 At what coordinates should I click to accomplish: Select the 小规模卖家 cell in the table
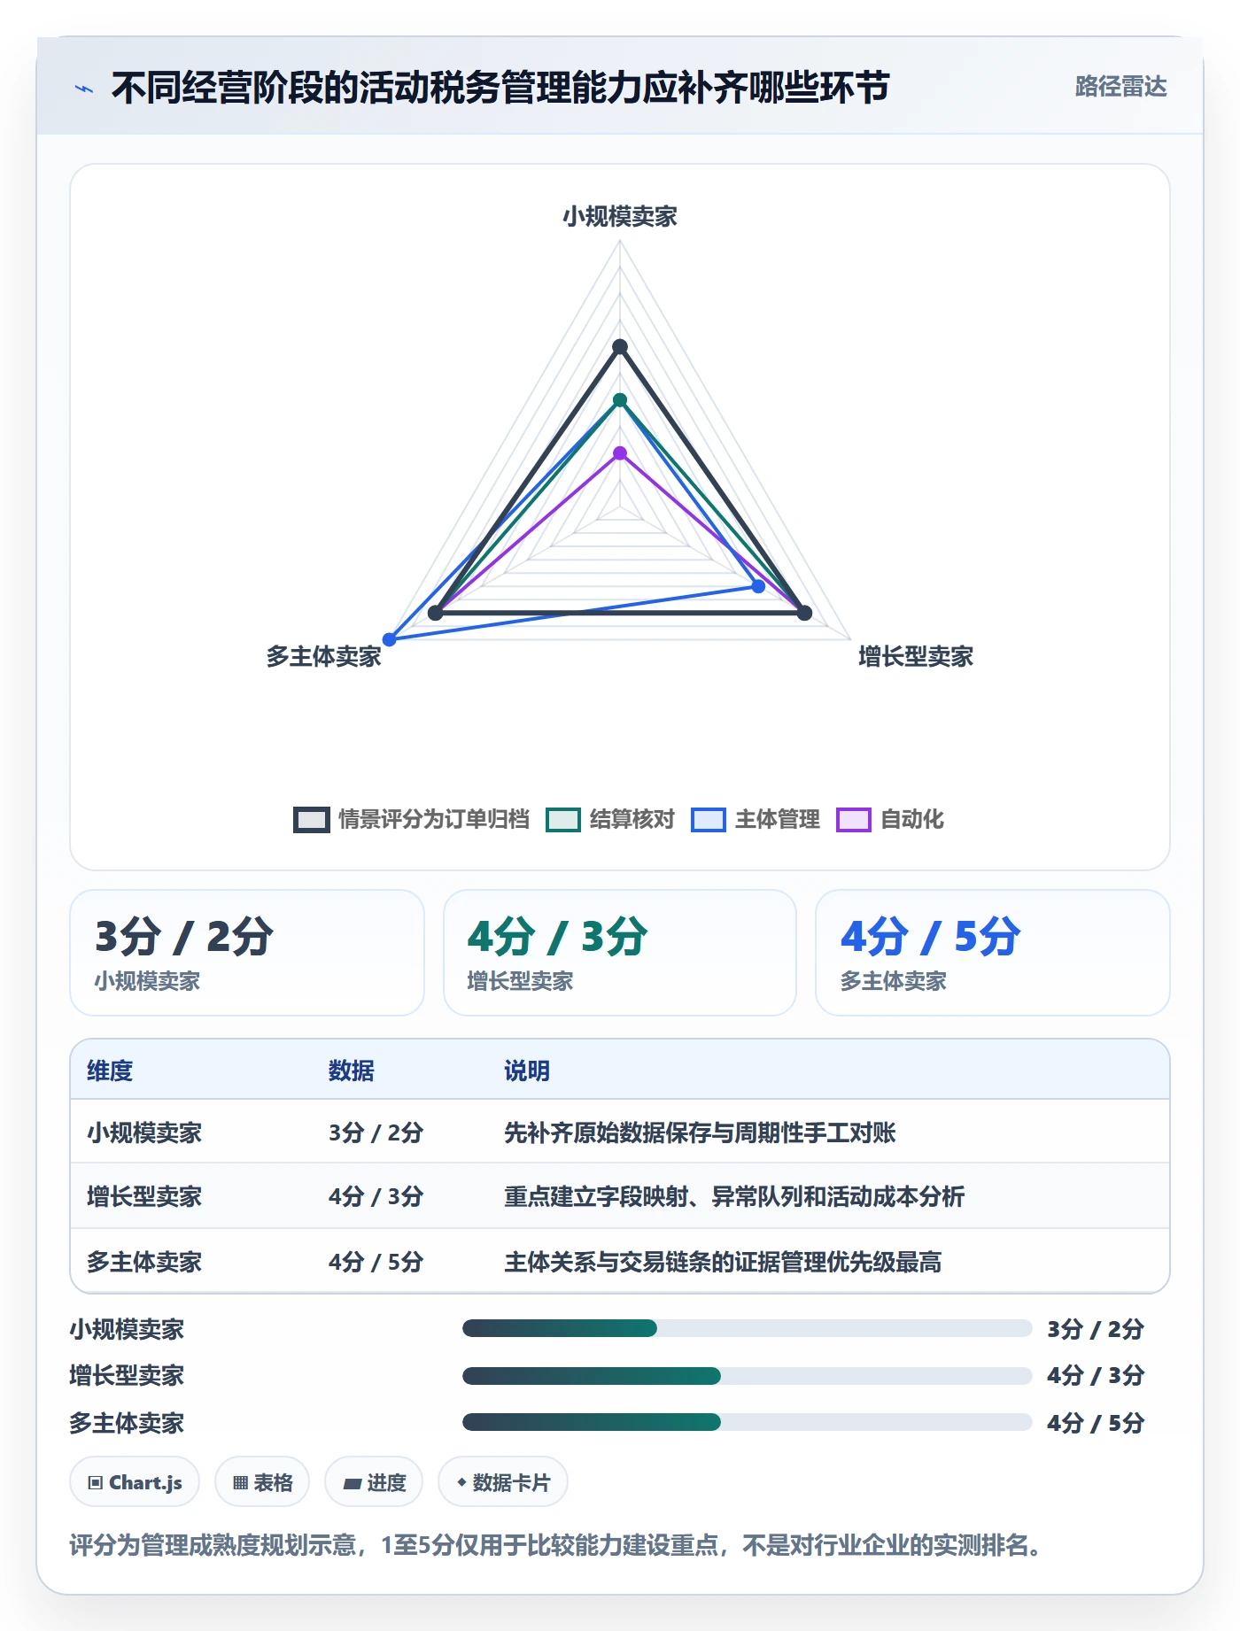(144, 1132)
